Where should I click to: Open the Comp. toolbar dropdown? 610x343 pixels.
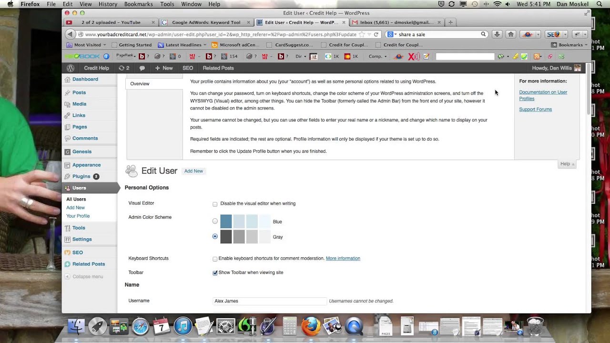click(x=378, y=56)
